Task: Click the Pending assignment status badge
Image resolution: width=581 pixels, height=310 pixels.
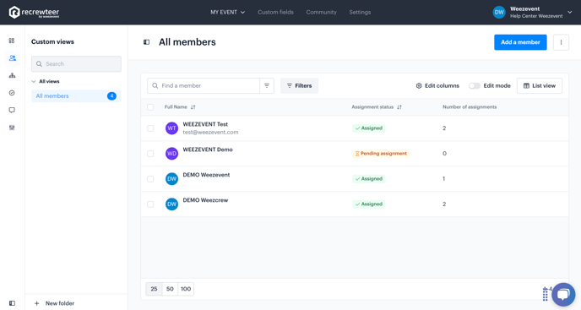Action: tap(381, 154)
